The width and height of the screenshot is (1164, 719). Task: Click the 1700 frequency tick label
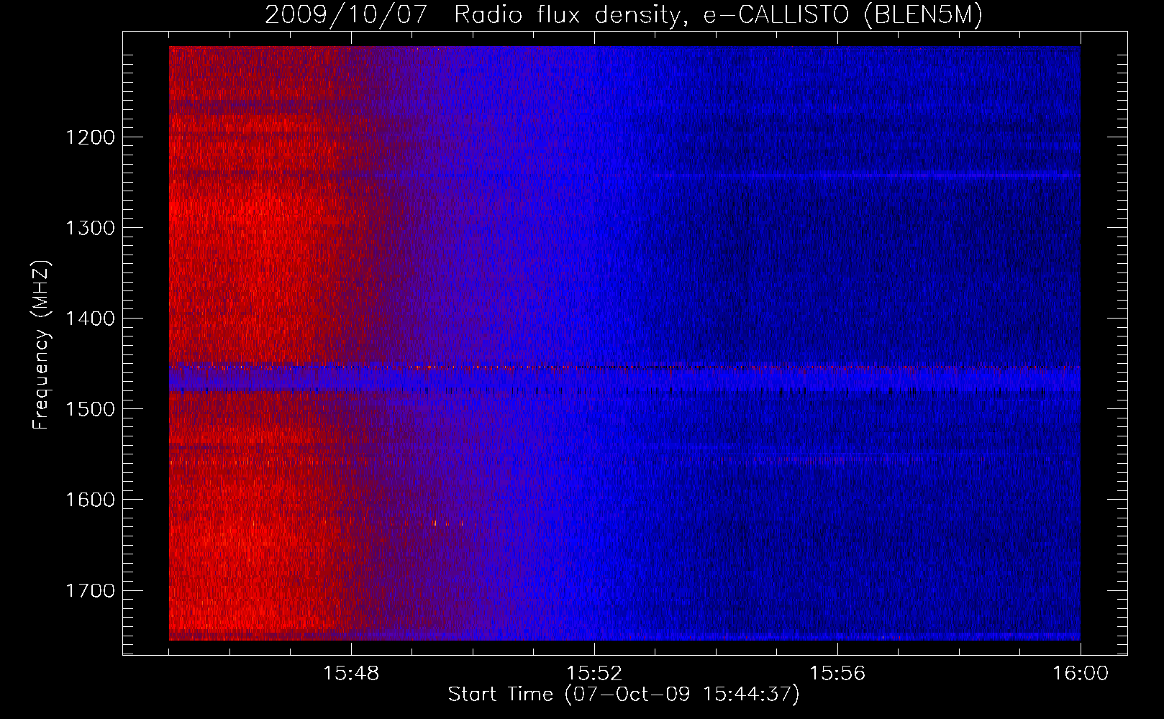click(90, 590)
